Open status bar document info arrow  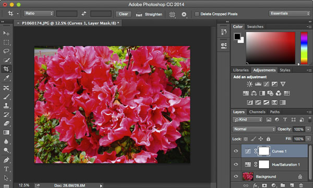[101, 186]
